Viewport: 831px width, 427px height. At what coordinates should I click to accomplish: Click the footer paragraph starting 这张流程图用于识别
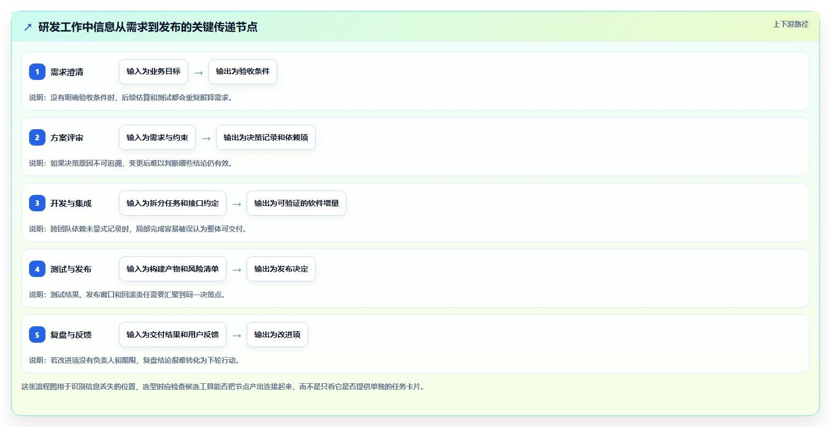(223, 386)
